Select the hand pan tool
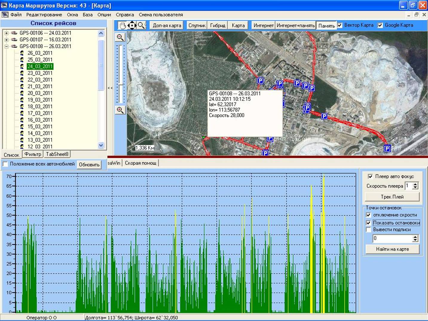428x321 pixels. [123, 26]
